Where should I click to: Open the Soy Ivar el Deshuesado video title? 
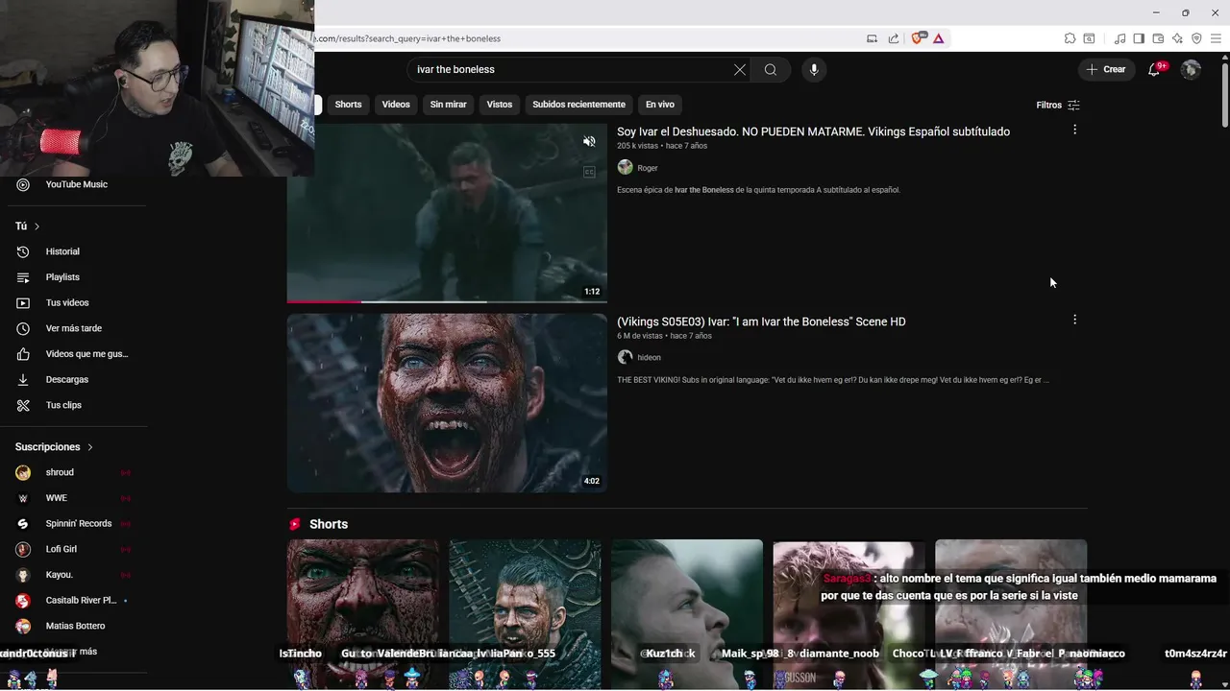click(813, 131)
